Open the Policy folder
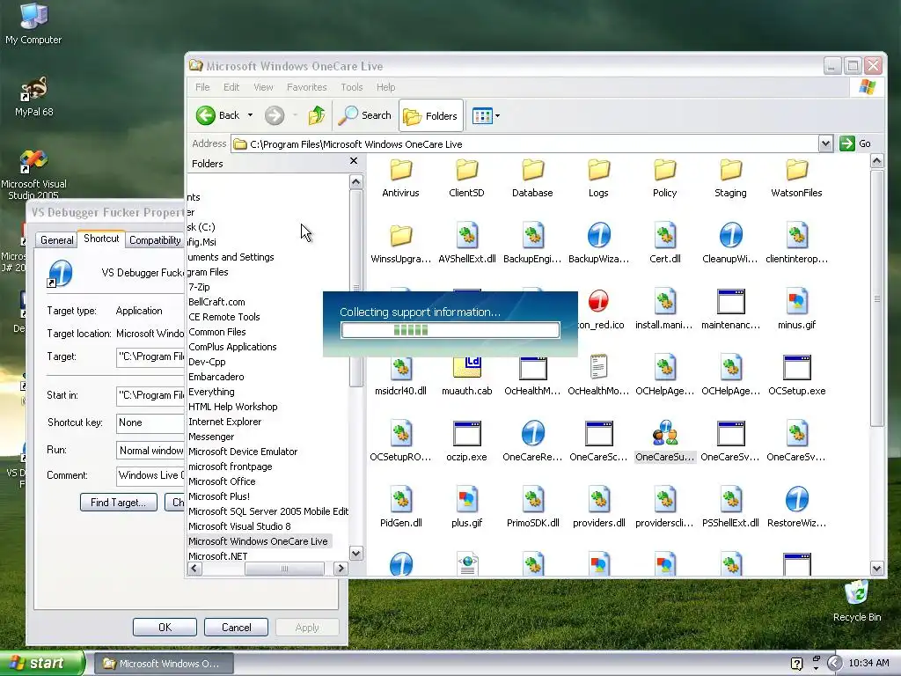This screenshot has width=901, height=676. [x=665, y=179]
